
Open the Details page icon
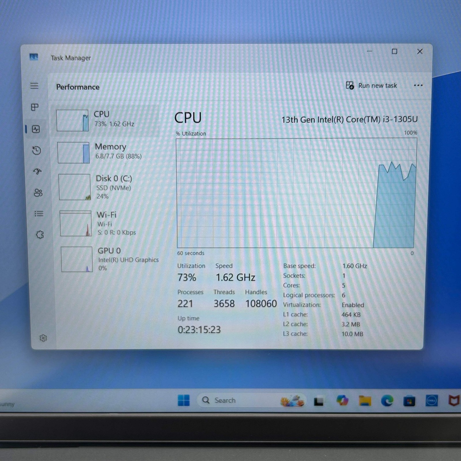[39, 214]
